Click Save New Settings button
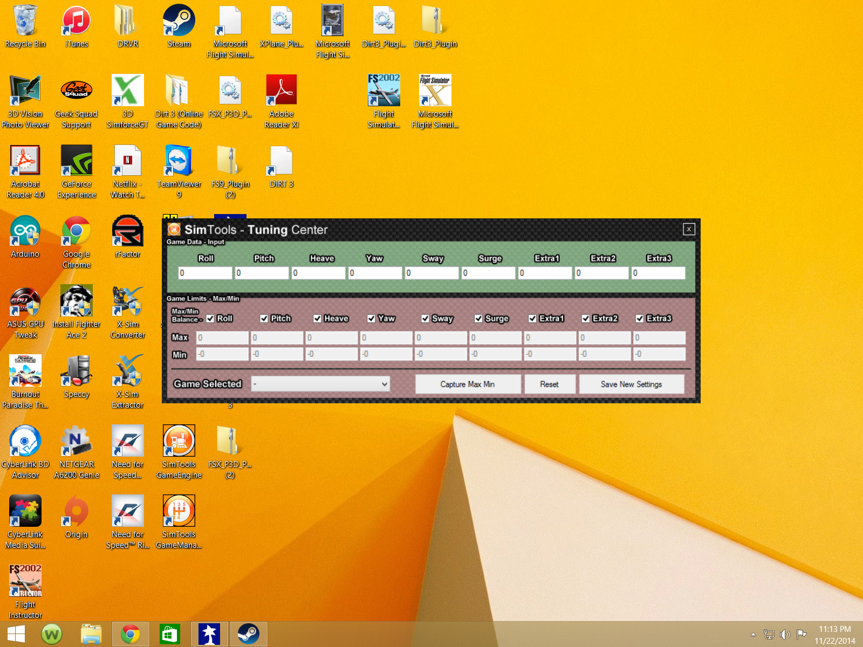 [632, 384]
